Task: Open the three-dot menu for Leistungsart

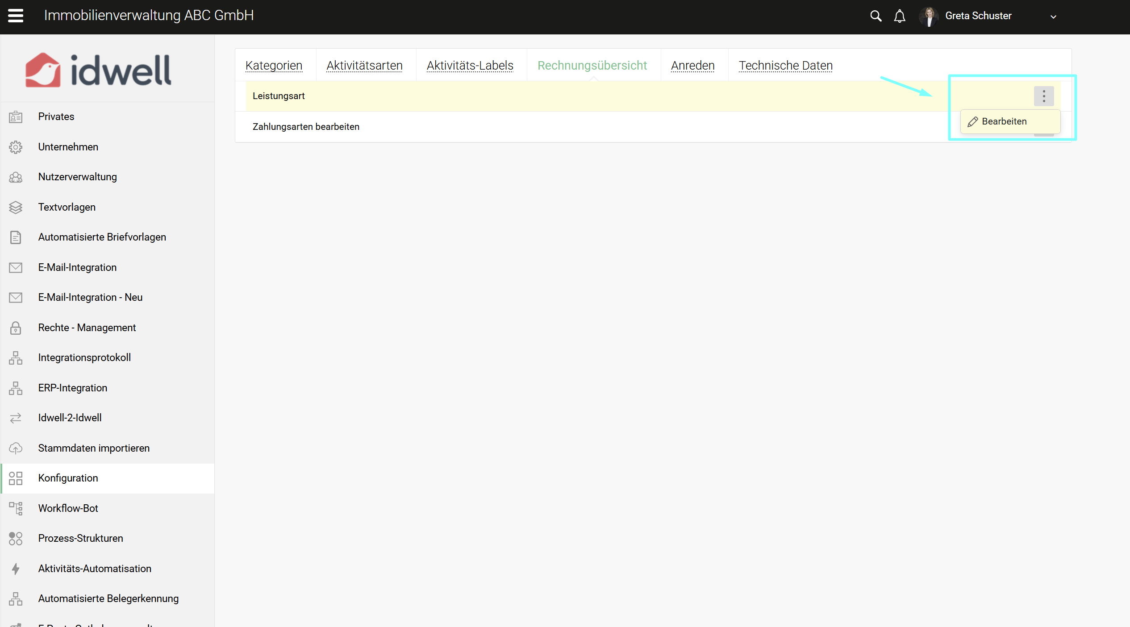Action: pyautogui.click(x=1043, y=96)
